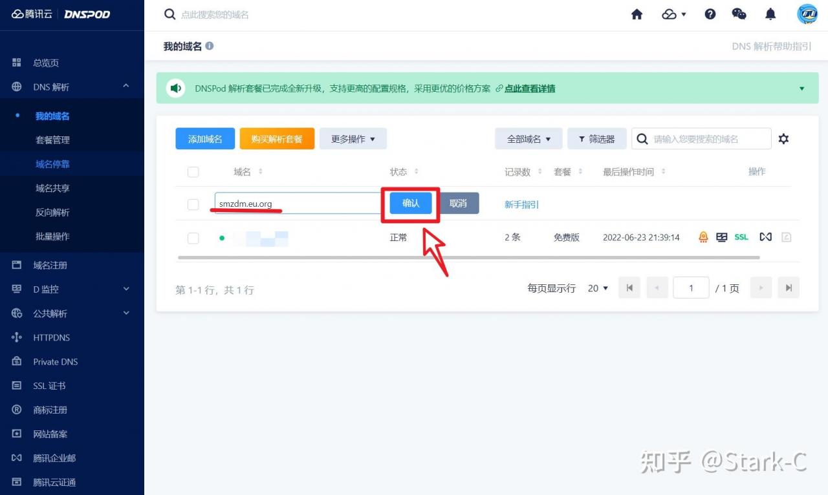Viewport: 828px width, 495px height.
Task: Open the help question mark icon
Action: coord(710,14)
